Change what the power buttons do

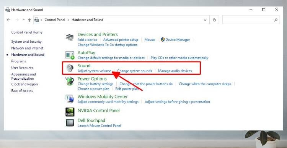(146, 84)
